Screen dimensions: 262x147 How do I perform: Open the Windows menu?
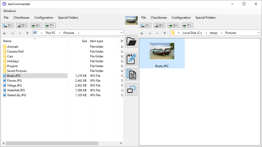click(x=9, y=11)
